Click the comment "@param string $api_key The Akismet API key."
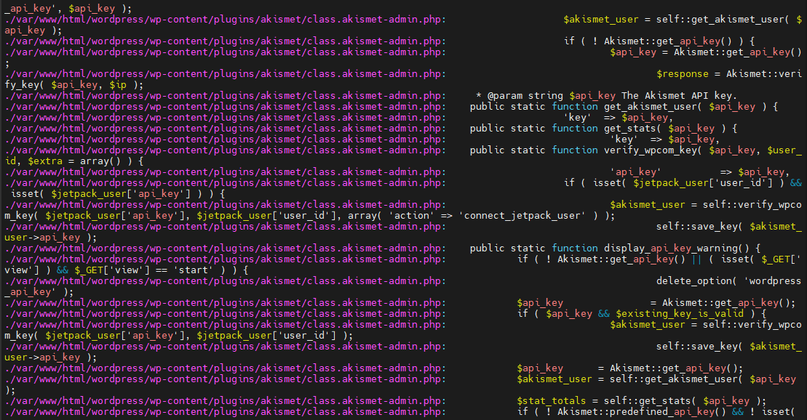This screenshot has width=807, height=420. pos(612,96)
